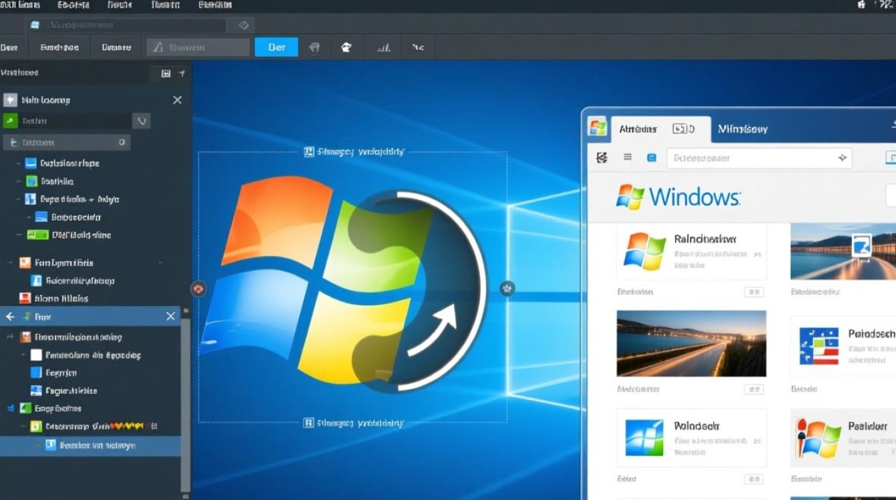Click the back arrow in the highlighted sidebar header
This screenshot has height=500, width=896.
point(10,317)
